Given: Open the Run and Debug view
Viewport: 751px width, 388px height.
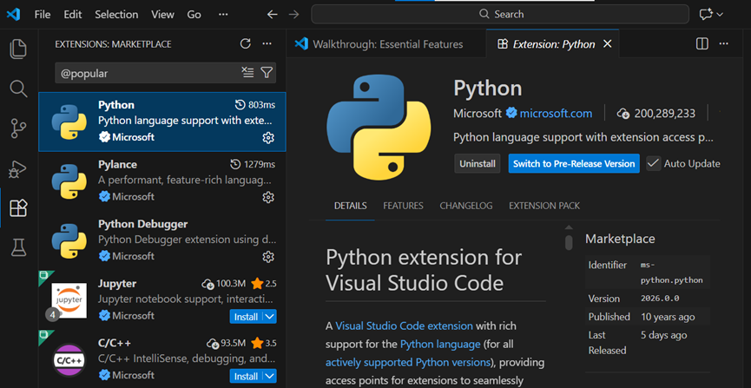Looking at the screenshot, I should (18, 168).
